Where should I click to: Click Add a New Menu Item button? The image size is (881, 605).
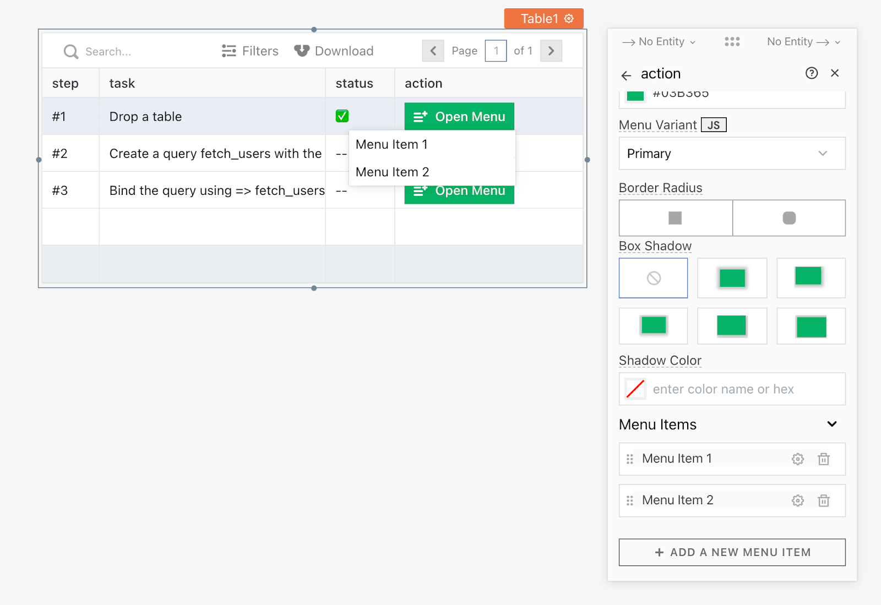tap(732, 552)
